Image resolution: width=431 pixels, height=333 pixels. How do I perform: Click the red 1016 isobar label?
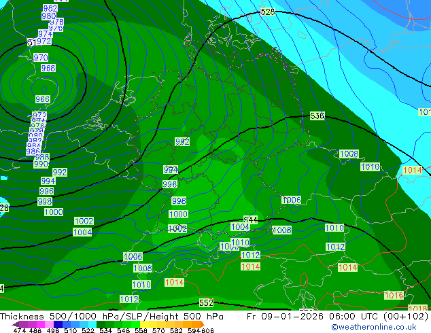click(x=394, y=295)
